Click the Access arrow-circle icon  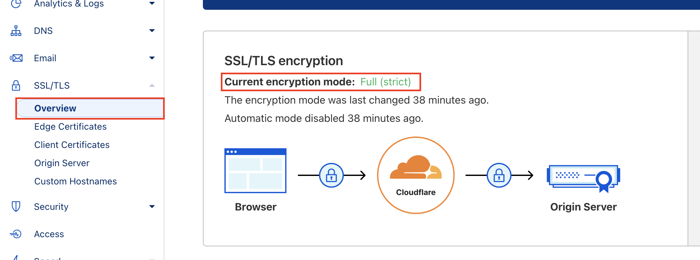coord(16,234)
